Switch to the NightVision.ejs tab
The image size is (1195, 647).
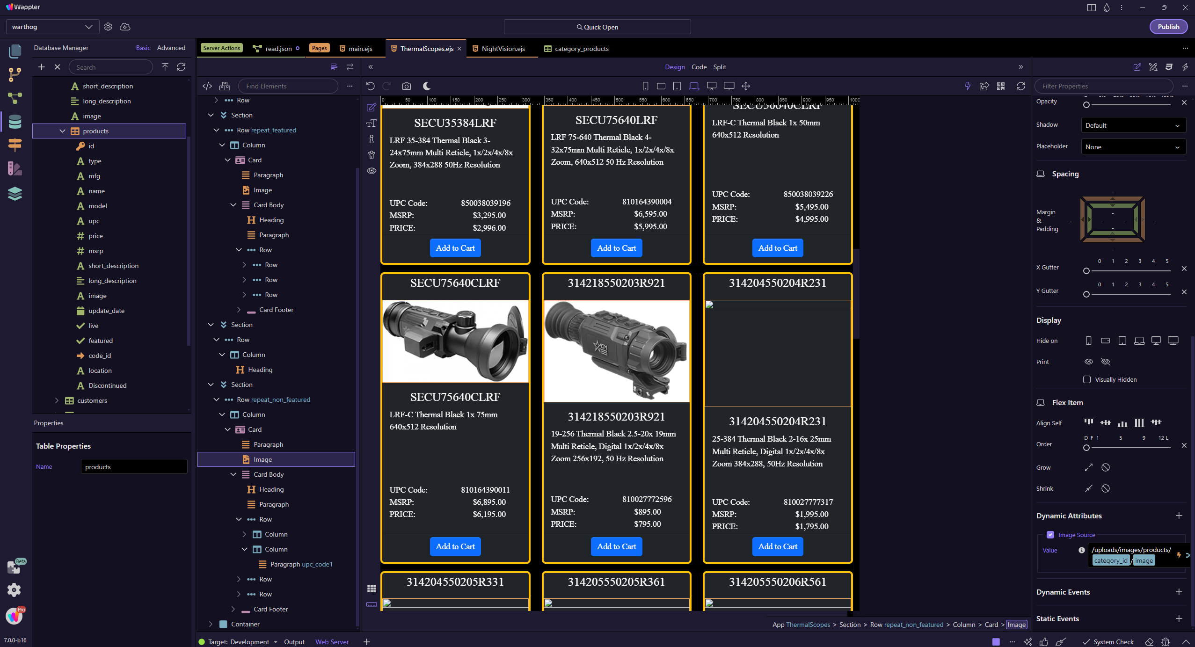pos(499,49)
